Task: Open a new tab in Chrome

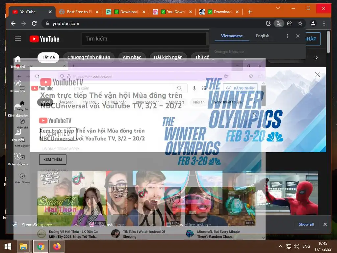Action: 249,12
